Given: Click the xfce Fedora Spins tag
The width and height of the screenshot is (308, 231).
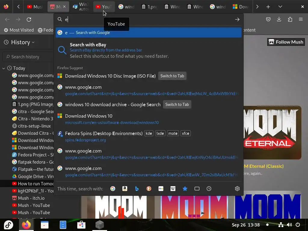Looking at the screenshot, I should [x=185, y=133].
